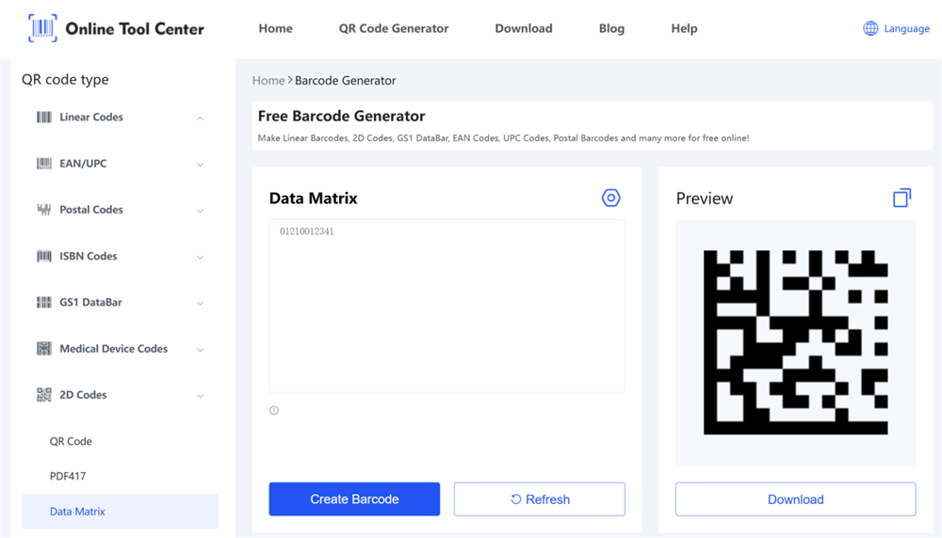Collapse the Linear Codes section chevron

point(200,119)
